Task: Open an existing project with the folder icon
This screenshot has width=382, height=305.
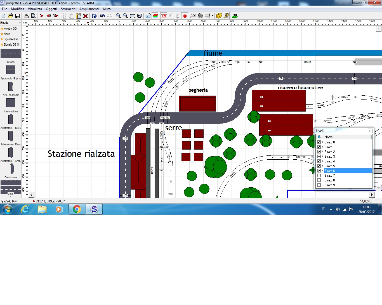Action: tap(10, 16)
